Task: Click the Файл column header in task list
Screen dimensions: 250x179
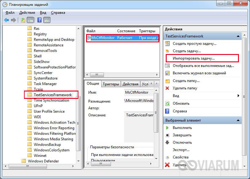Action: point(100,31)
